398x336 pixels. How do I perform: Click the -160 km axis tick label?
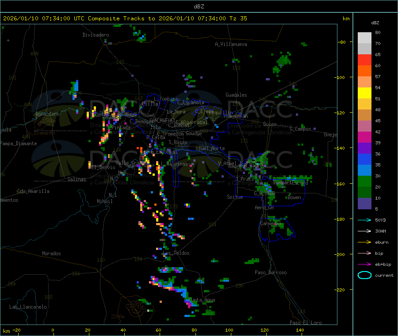(341, 184)
